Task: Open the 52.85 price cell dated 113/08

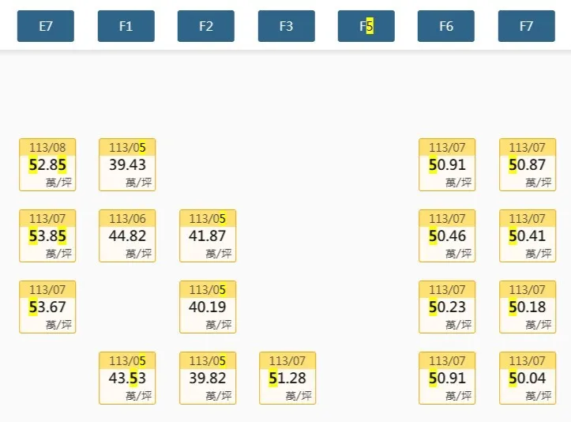Action: [47, 164]
